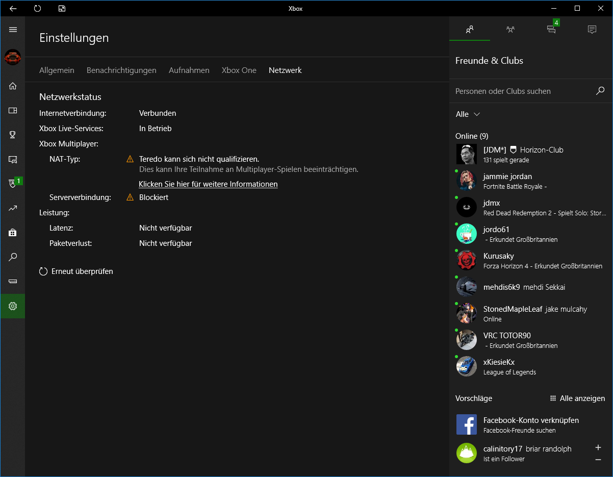Image resolution: width=613 pixels, height=477 pixels.
Task: Click Erneut überprüfen button
Action: [76, 271]
